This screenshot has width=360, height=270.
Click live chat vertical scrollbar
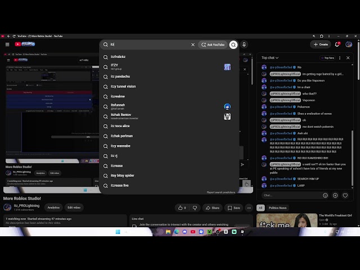point(353,159)
